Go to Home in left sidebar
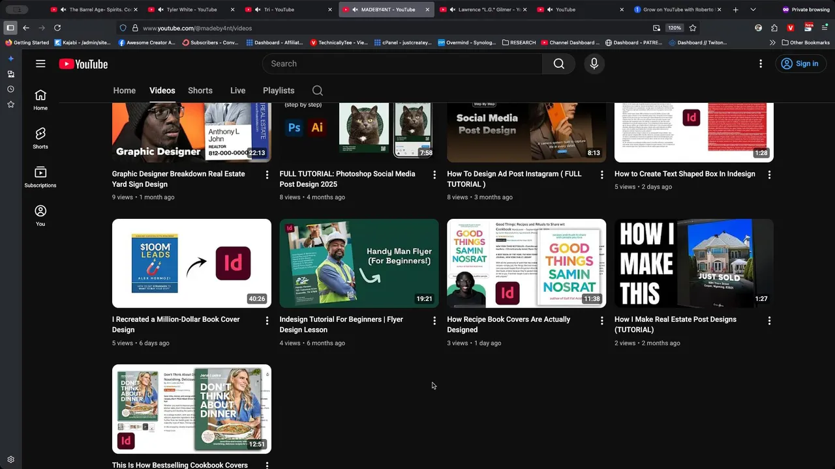 coord(40,100)
